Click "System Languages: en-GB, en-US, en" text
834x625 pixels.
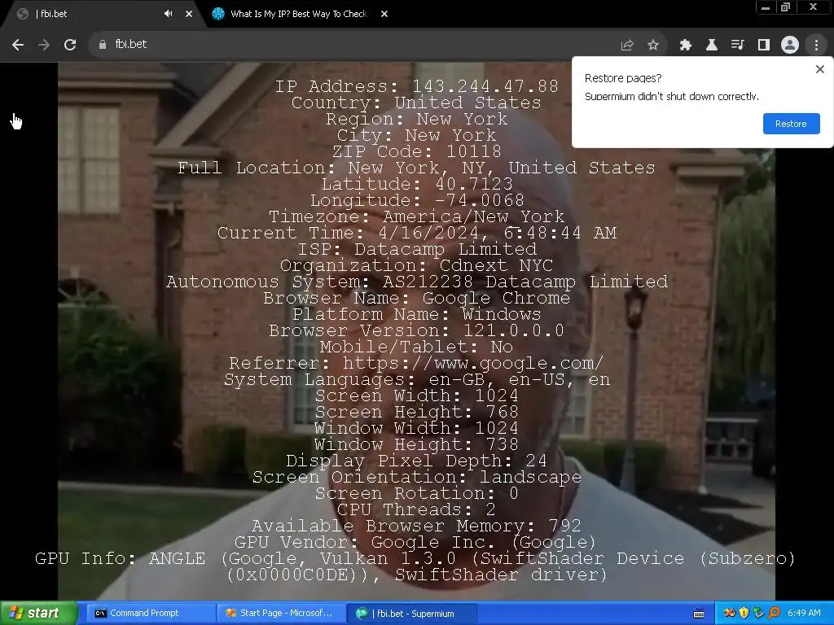416,379
